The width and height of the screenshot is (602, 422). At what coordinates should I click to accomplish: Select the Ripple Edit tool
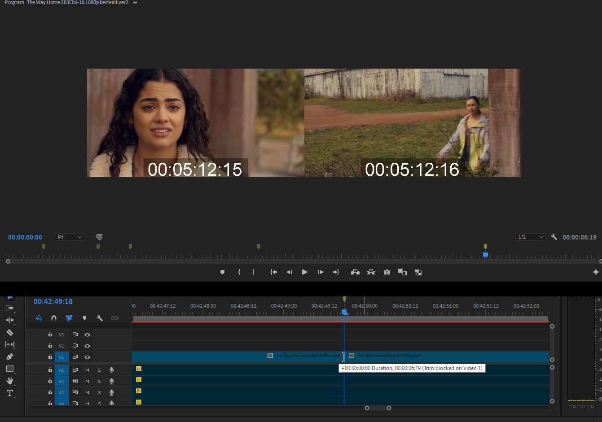tap(9, 320)
